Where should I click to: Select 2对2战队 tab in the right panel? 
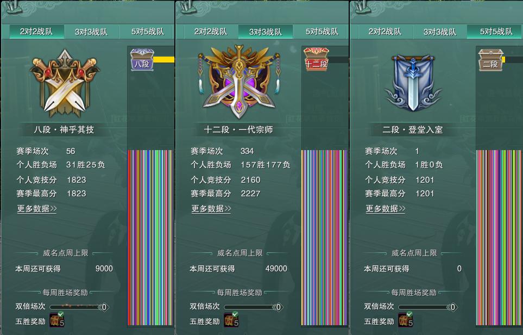point(385,32)
